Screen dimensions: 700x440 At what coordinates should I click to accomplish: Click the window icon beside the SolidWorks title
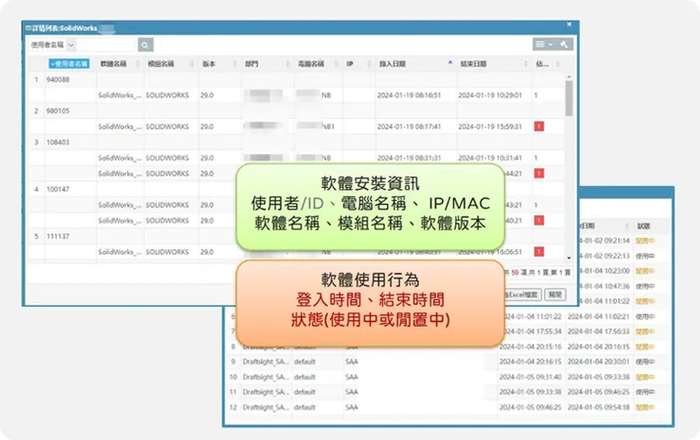pos(28,28)
